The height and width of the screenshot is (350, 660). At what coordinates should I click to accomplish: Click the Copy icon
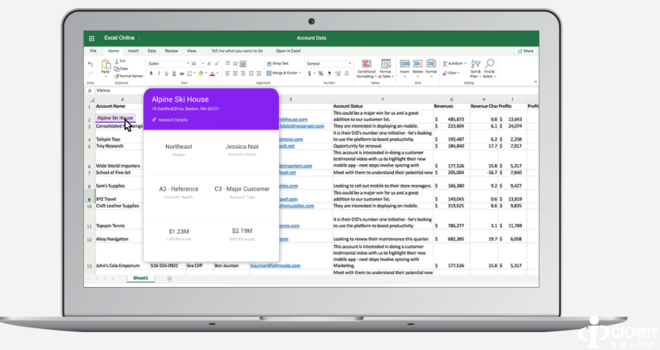pyautogui.click(x=117, y=68)
